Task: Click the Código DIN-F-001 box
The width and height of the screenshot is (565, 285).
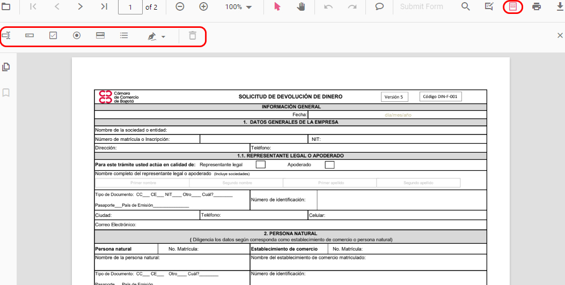Action: [x=441, y=96]
